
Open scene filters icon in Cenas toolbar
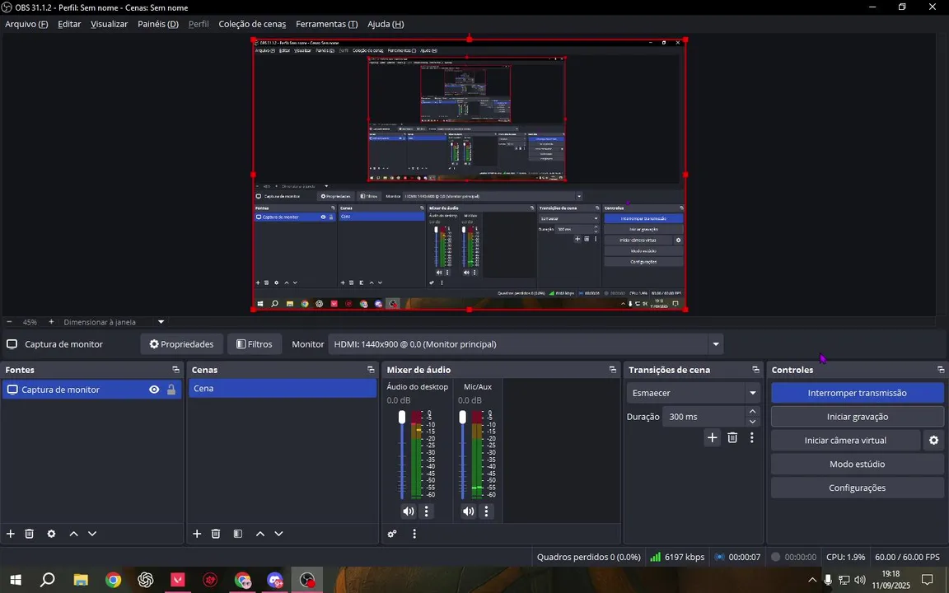[x=238, y=534]
